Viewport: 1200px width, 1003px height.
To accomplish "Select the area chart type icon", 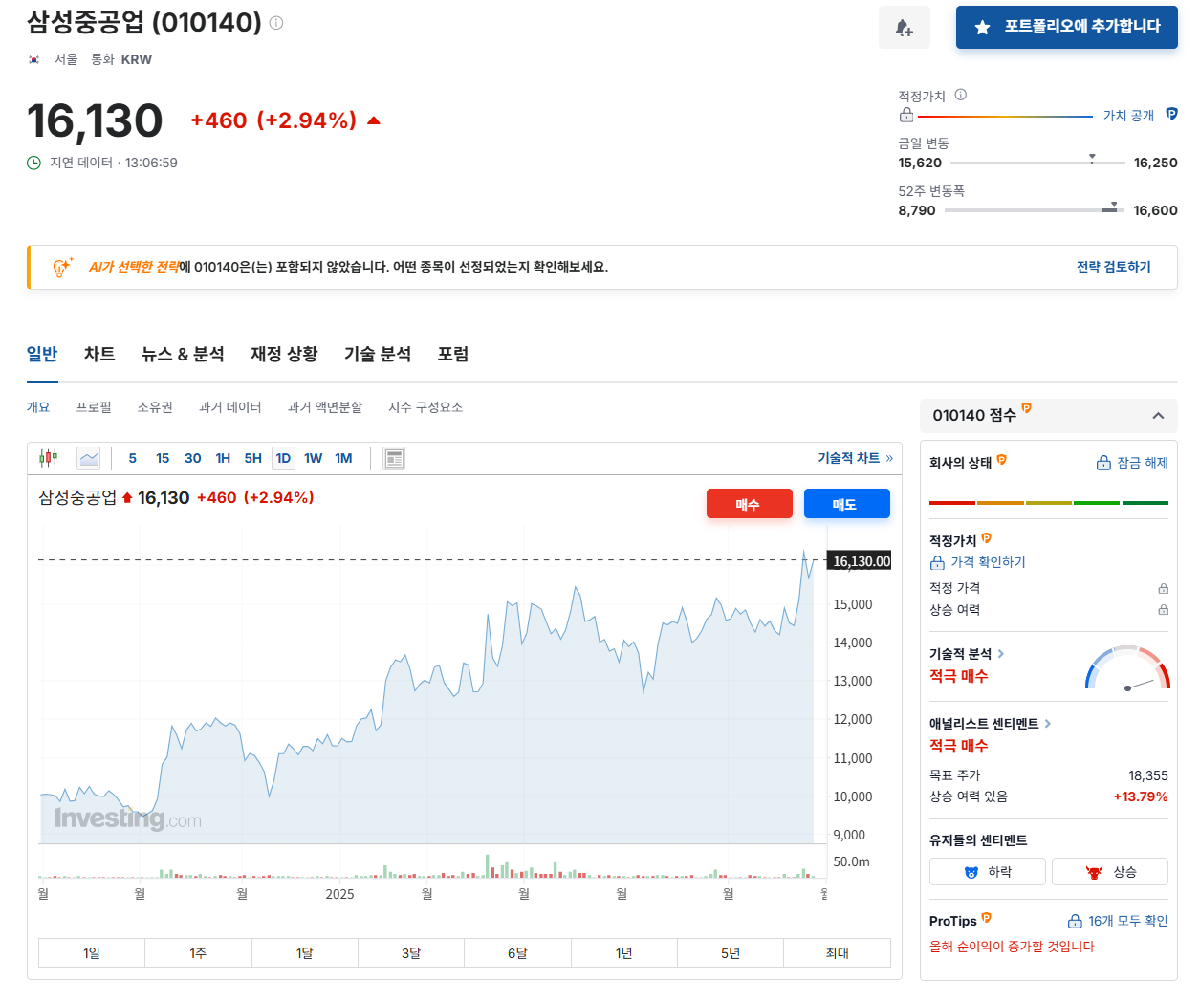I will pyautogui.click(x=89, y=458).
